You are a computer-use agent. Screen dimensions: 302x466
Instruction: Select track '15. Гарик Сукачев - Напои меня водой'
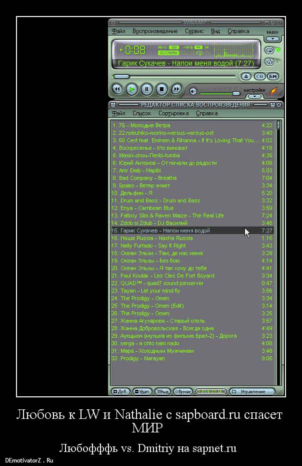tap(192, 230)
